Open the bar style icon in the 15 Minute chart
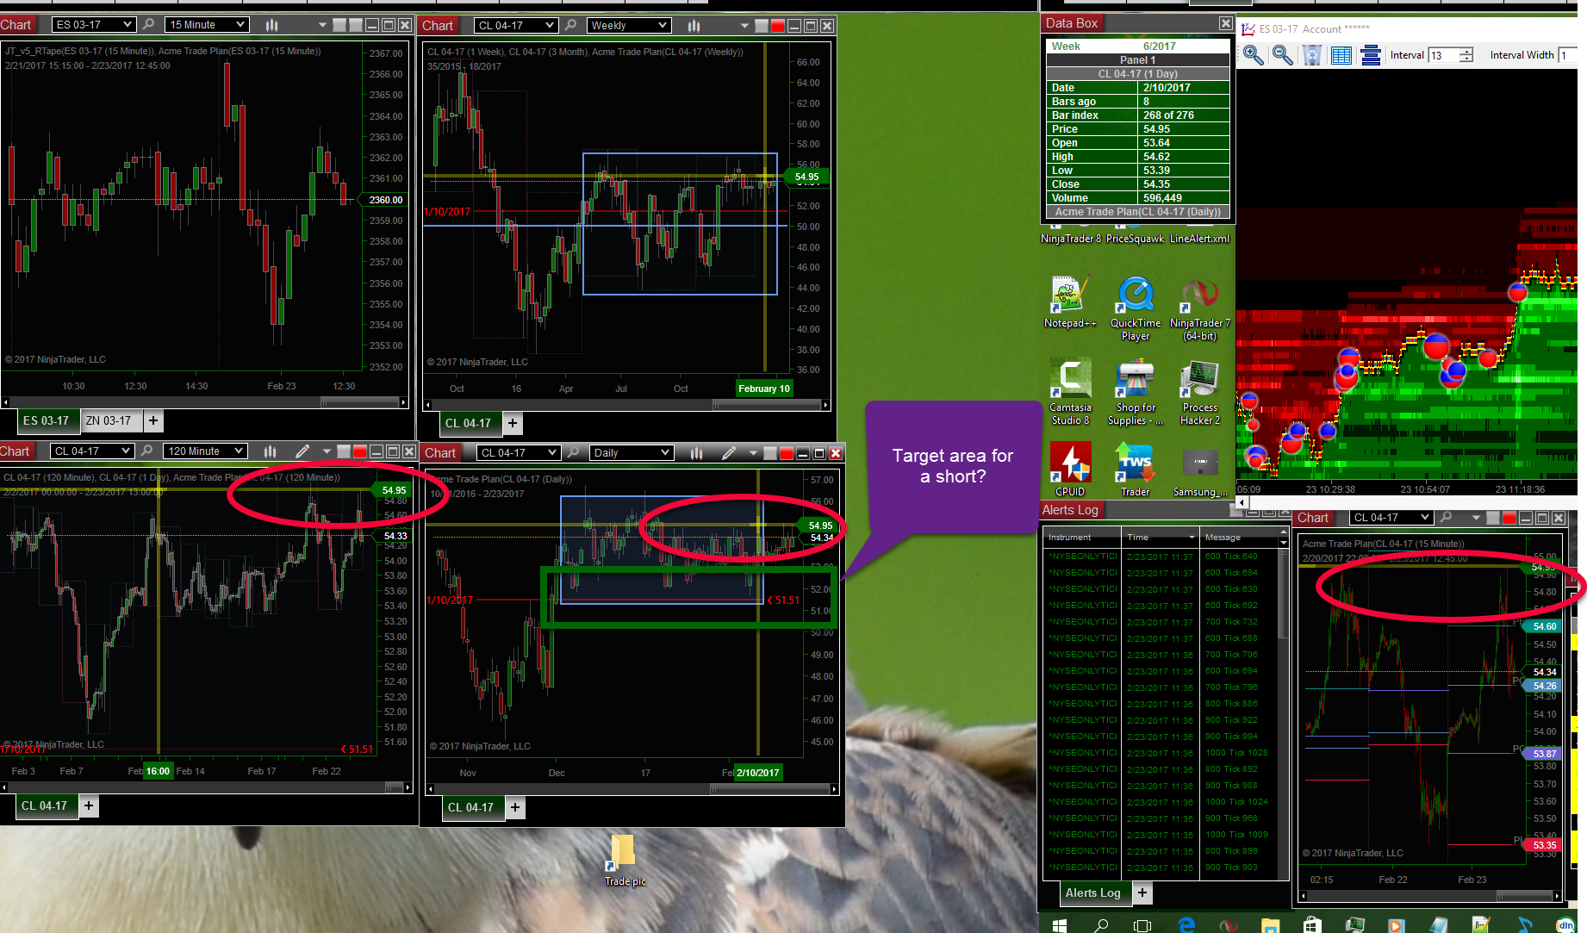 tap(271, 25)
